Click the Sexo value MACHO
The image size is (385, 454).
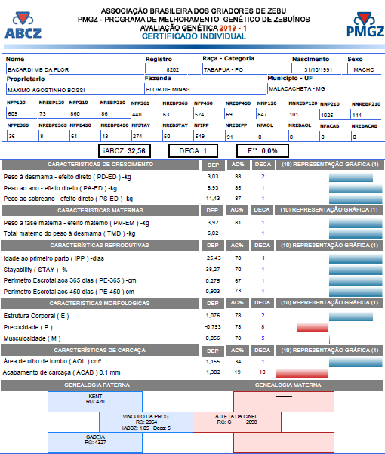point(364,69)
